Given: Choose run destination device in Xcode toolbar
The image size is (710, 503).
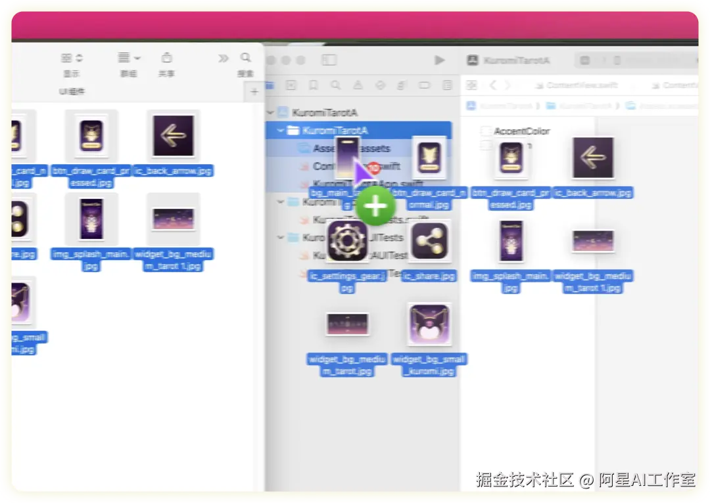Looking at the screenshot, I should [617, 60].
